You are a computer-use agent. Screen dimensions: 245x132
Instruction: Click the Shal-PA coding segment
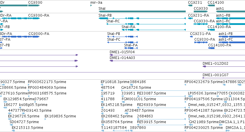coord(131,48)
